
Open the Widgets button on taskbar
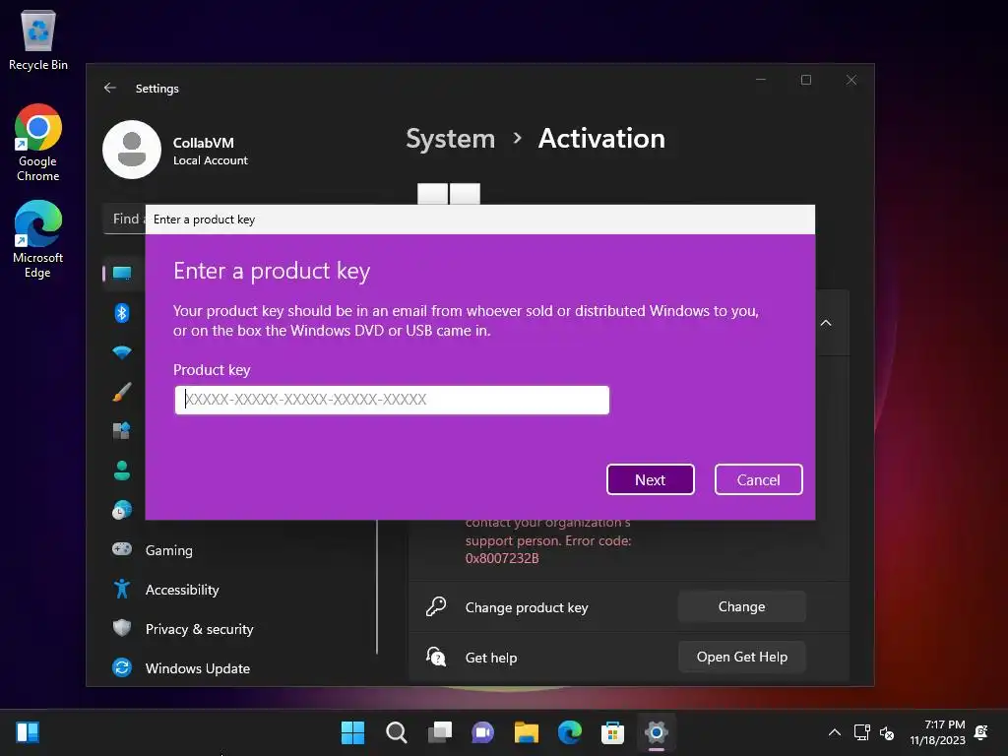point(28,732)
